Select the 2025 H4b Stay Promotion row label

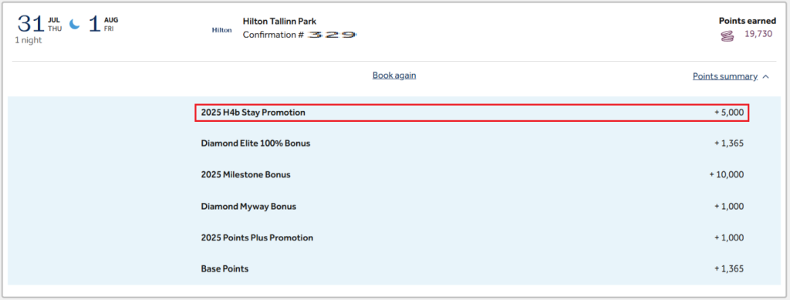tap(253, 113)
